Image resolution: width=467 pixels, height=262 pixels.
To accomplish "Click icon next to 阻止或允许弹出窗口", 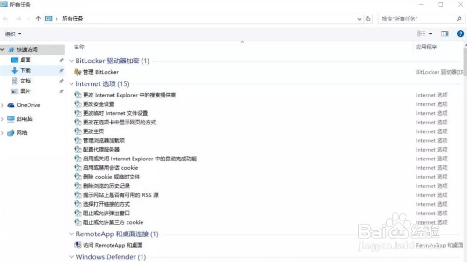I will [x=78, y=213].
